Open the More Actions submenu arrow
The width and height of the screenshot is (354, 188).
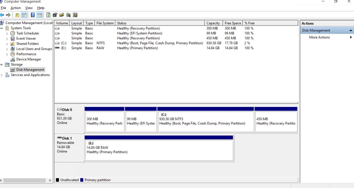(x=351, y=37)
